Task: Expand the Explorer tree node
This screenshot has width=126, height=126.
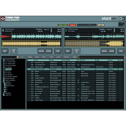Action: (x=4, y=82)
